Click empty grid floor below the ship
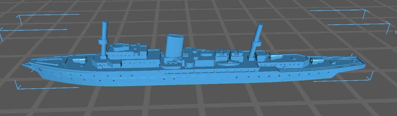Screen dimensions: 397x116 click(x=187, y=101)
